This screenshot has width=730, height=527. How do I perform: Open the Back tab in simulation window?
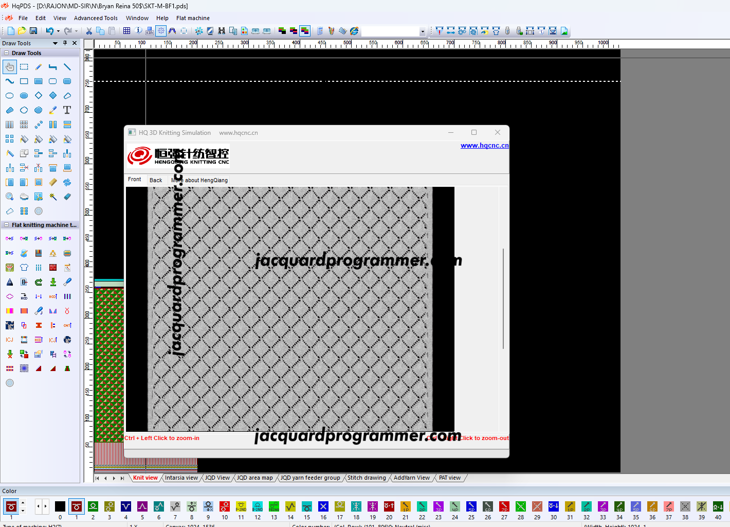156,180
